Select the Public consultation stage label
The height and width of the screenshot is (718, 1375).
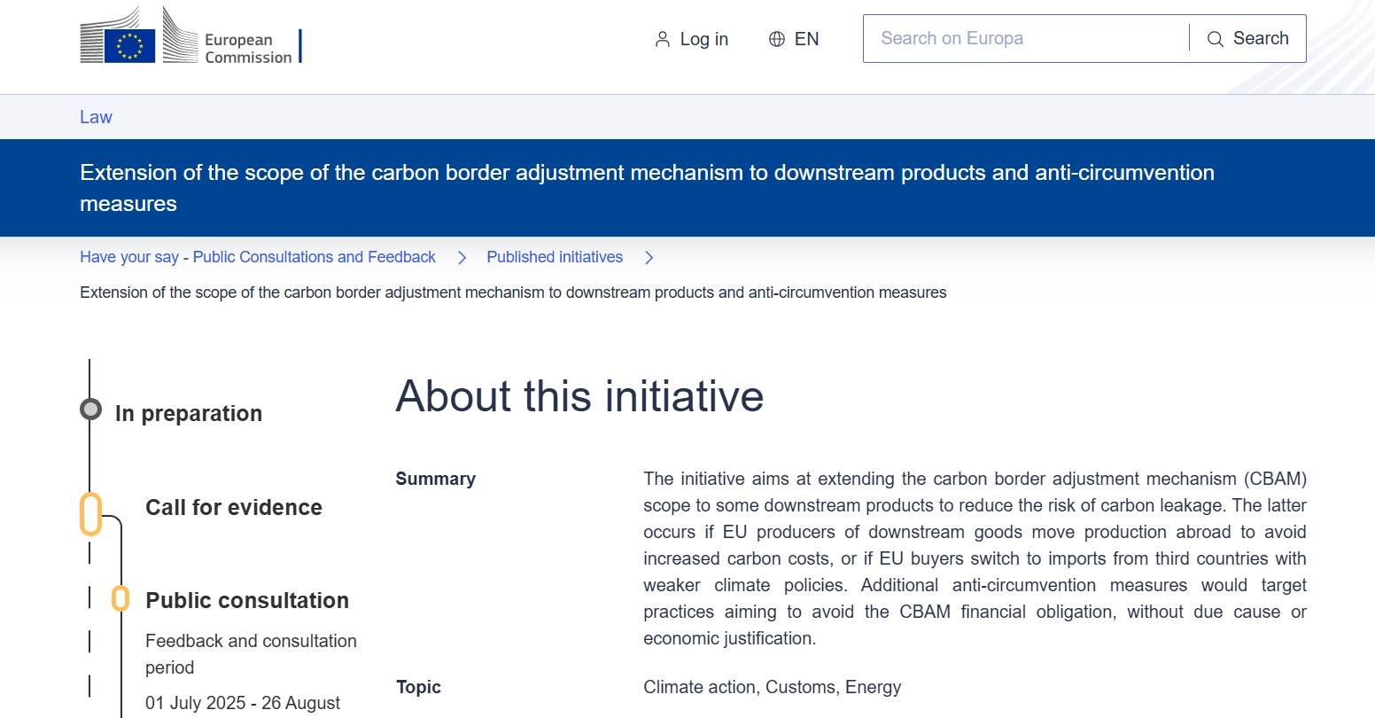click(247, 601)
